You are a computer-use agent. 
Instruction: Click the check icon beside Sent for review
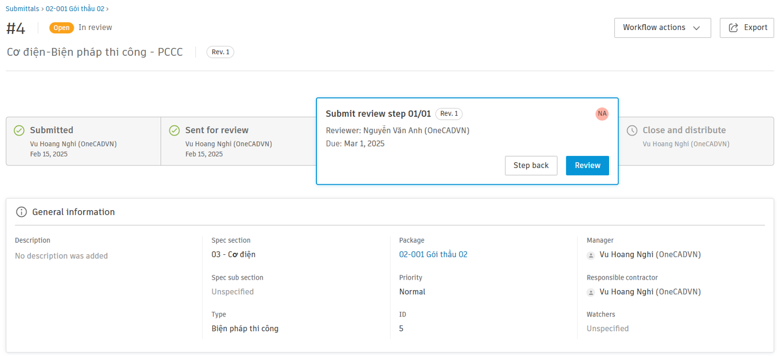click(x=175, y=130)
